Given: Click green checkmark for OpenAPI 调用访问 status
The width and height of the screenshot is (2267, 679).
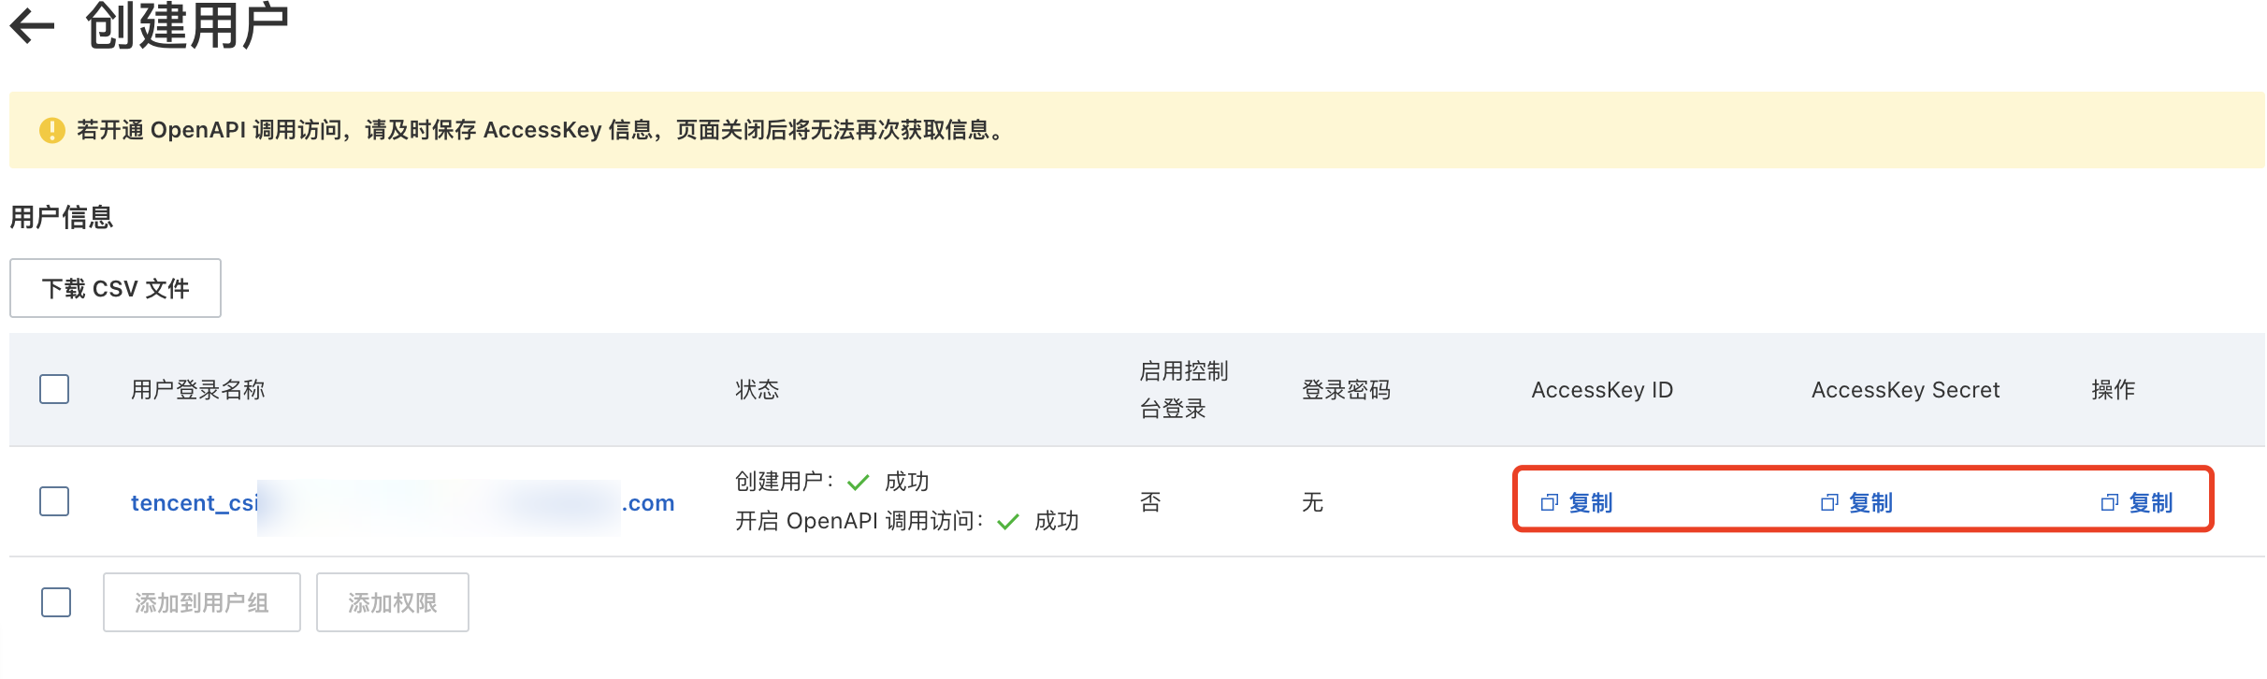Looking at the screenshot, I should (1007, 522).
